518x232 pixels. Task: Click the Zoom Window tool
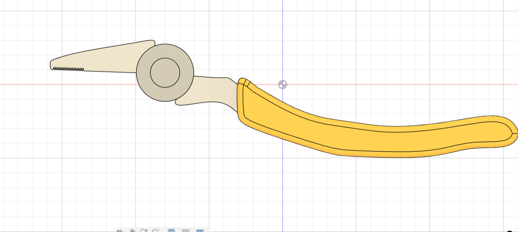click(156, 231)
